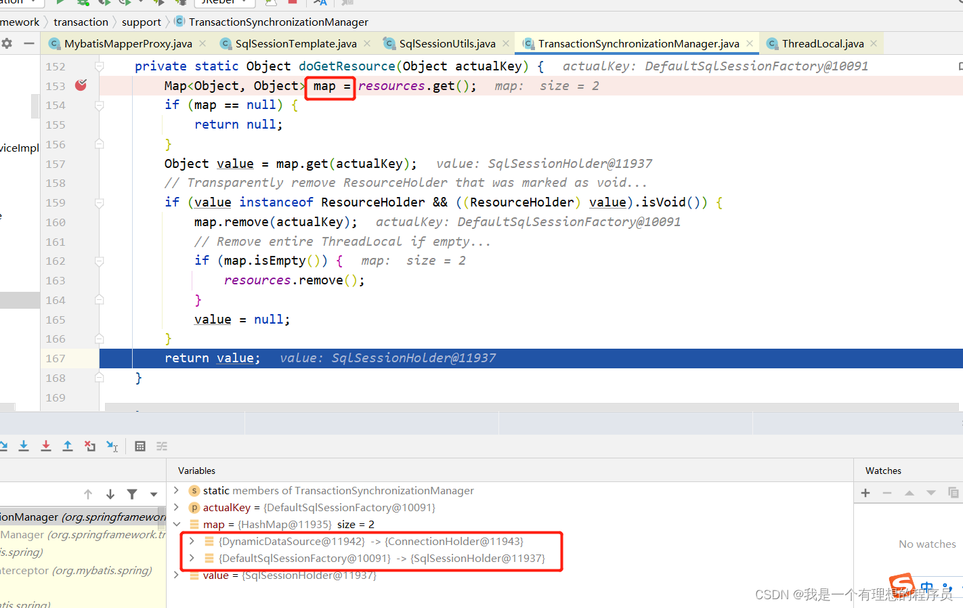This screenshot has height=608, width=963.
Task: Close the SqlSessionTemplate.java tab
Action: pyautogui.click(x=367, y=43)
